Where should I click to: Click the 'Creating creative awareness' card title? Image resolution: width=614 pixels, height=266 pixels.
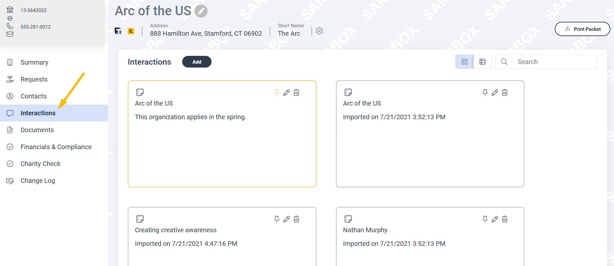click(x=176, y=230)
